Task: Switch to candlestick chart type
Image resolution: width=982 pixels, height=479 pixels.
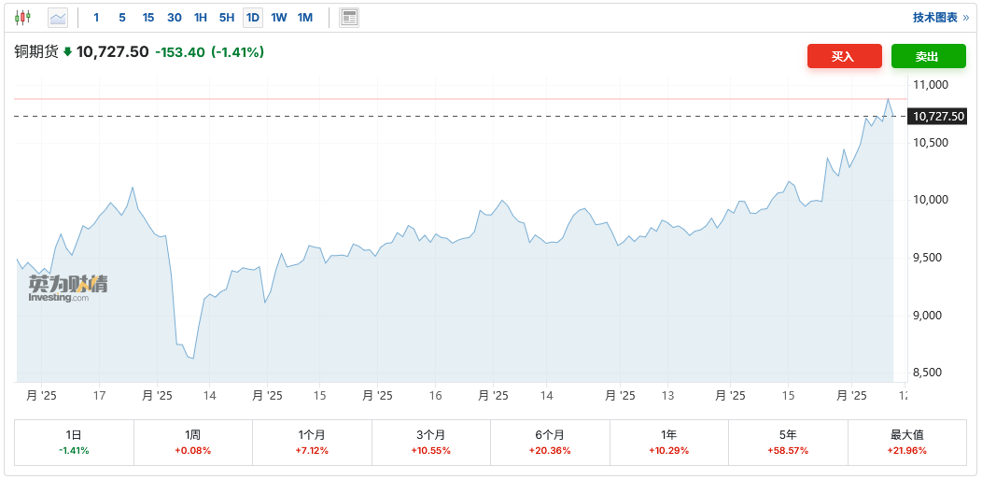Action: pos(22,18)
